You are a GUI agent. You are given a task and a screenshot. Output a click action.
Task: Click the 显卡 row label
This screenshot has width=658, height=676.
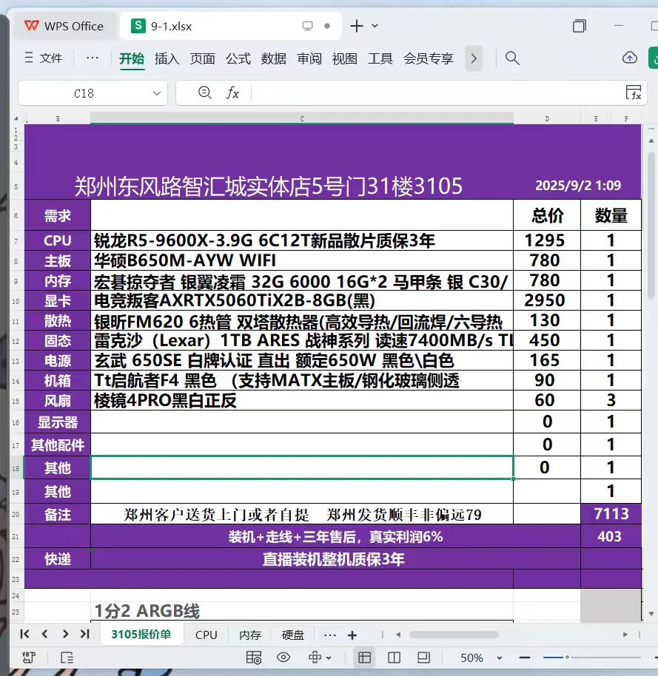coord(58,300)
